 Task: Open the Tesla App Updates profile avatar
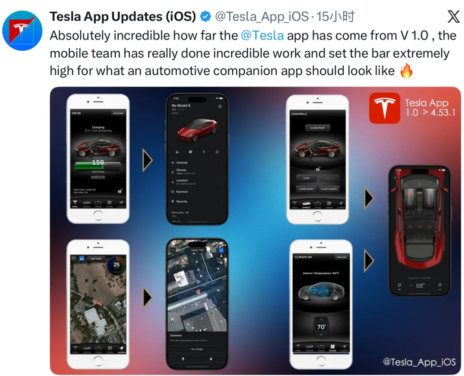click(x=22, y=31)
